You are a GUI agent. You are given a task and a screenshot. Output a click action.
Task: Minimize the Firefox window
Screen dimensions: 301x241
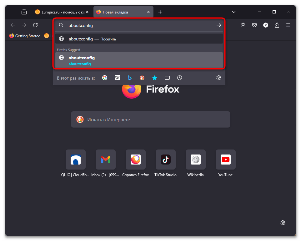pyautogui.click(x=260, y=12)
